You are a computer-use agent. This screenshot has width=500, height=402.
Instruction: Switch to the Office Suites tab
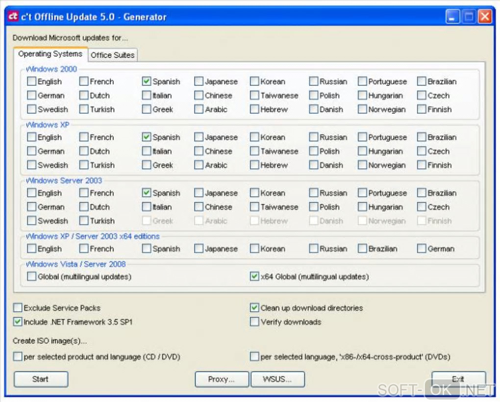click(x=113, y=55)
